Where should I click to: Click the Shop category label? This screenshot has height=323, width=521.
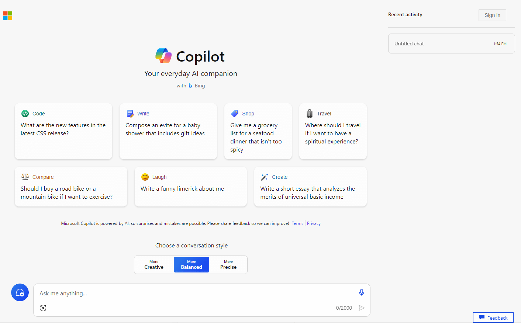click(x=248, y=114)
